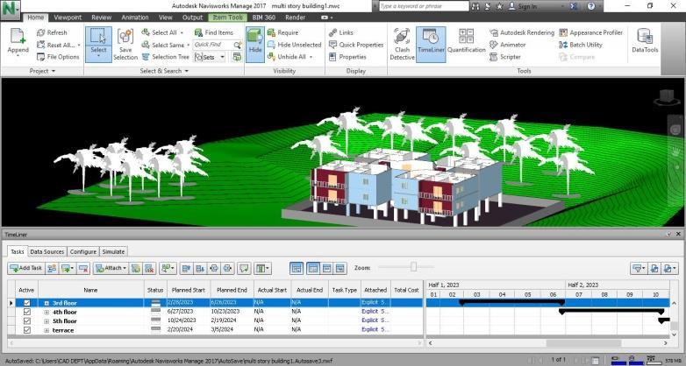686x366 pixels.
Task: Toggle Quick Properties
Action: (x=356, y=45)
